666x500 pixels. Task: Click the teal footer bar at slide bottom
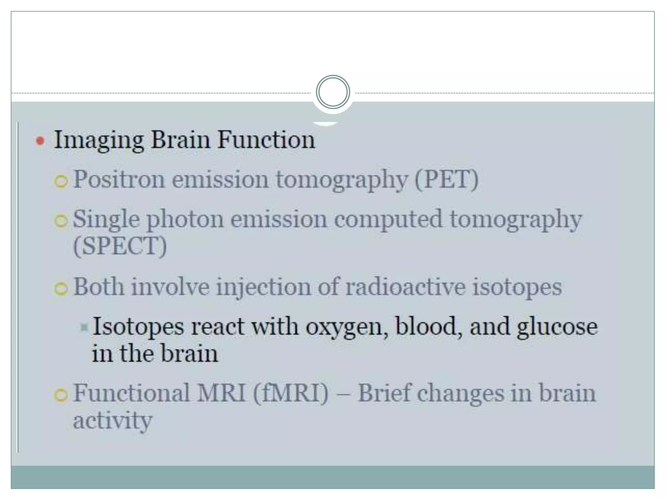[333, 477]
